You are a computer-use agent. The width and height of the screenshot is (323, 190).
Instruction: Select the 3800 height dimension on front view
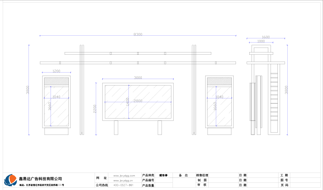click(x=28, y=90)
